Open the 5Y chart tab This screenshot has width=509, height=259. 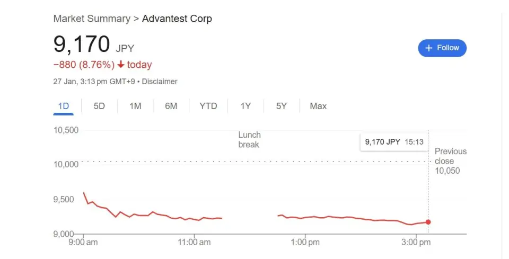[282, 106]
